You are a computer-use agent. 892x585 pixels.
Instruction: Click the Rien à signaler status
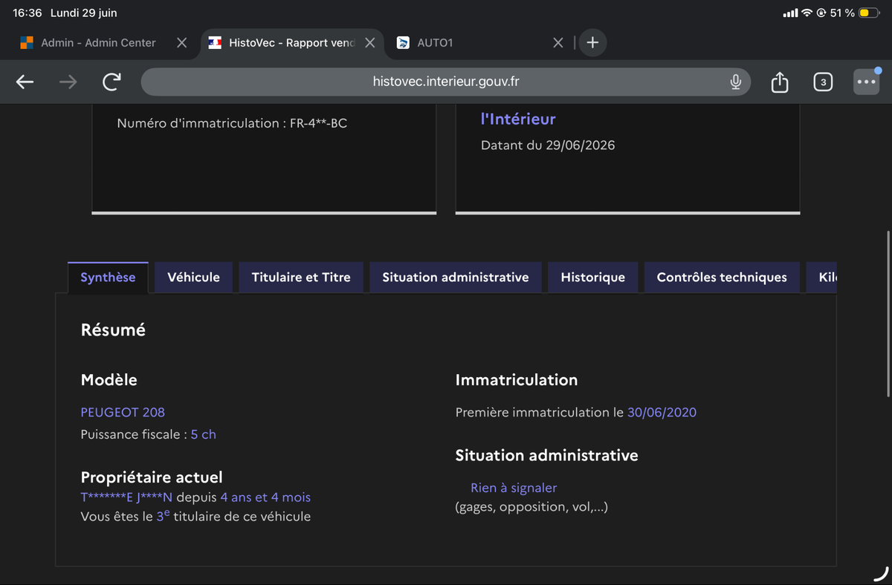coord(514,488)
